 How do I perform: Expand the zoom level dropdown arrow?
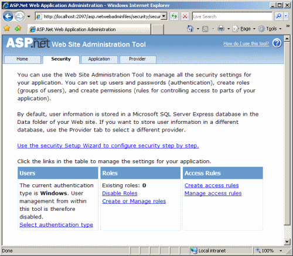click(x=281, y=251)
